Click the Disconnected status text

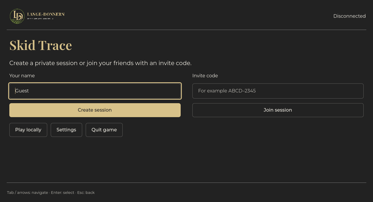coord(349,16)
